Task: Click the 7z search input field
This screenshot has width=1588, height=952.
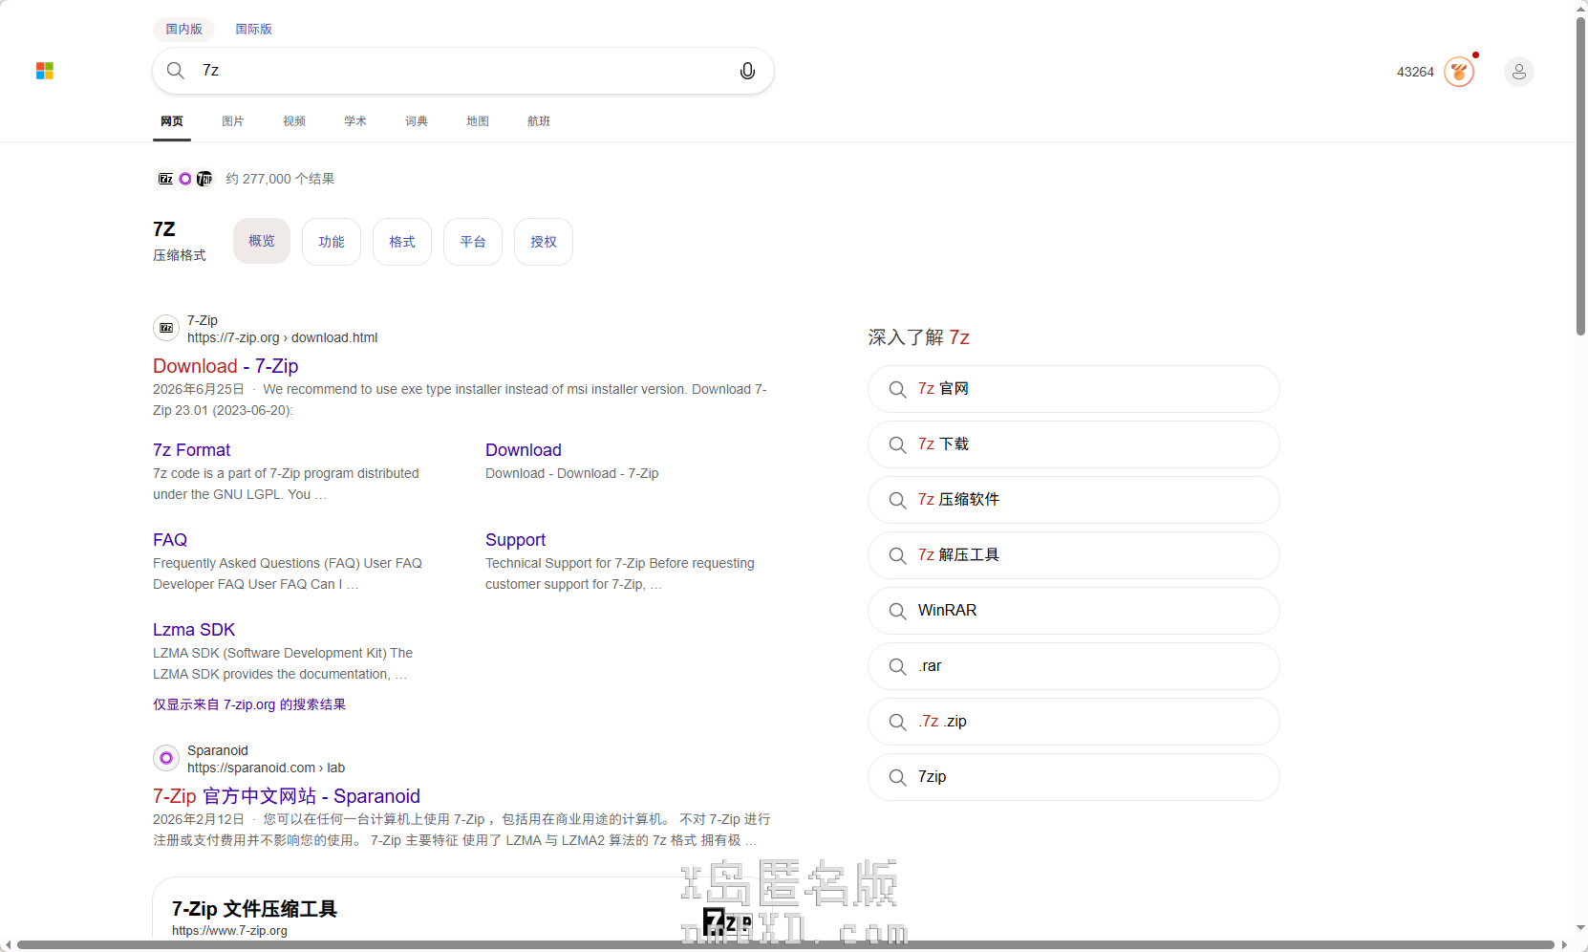Action: (x=463, y=71)
